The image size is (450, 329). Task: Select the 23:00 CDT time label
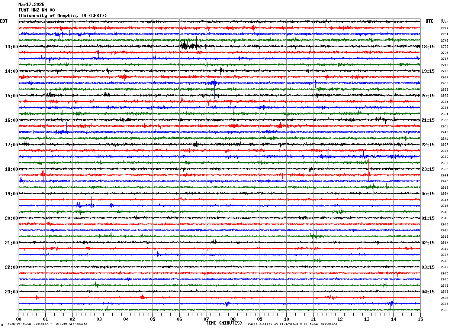coord(12,292)
